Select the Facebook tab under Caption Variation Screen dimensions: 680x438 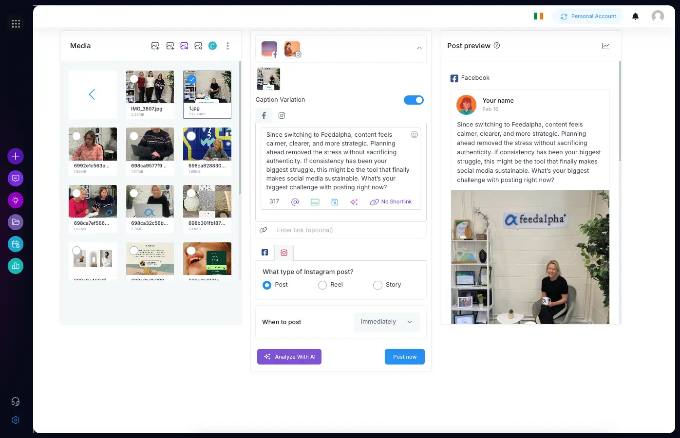tap(264, 115)
